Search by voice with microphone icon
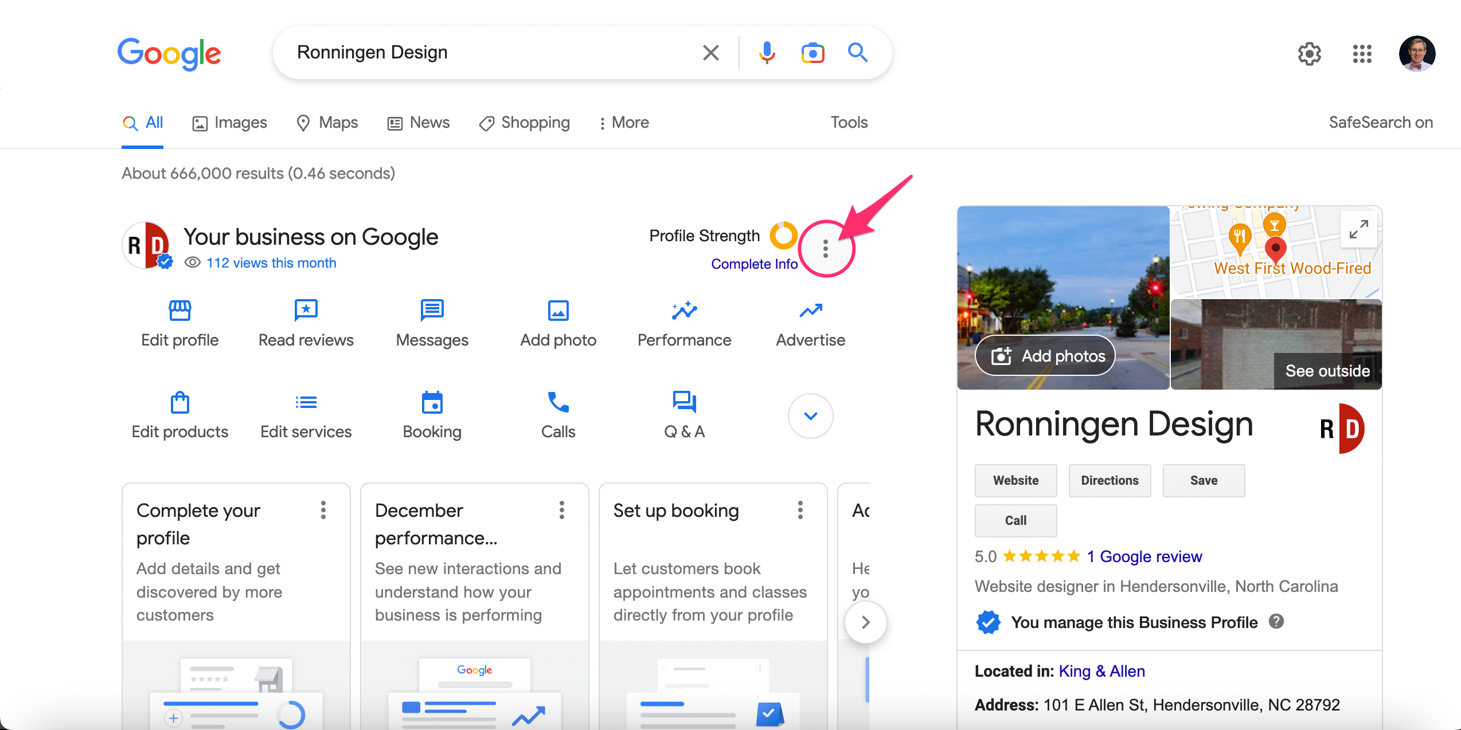Viewport: 1461px width, 730px height. tap(767, 53)
